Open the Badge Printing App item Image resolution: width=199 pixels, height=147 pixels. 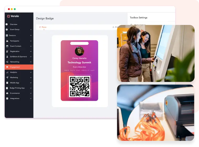pyautogui.click(x=19, y=88)
